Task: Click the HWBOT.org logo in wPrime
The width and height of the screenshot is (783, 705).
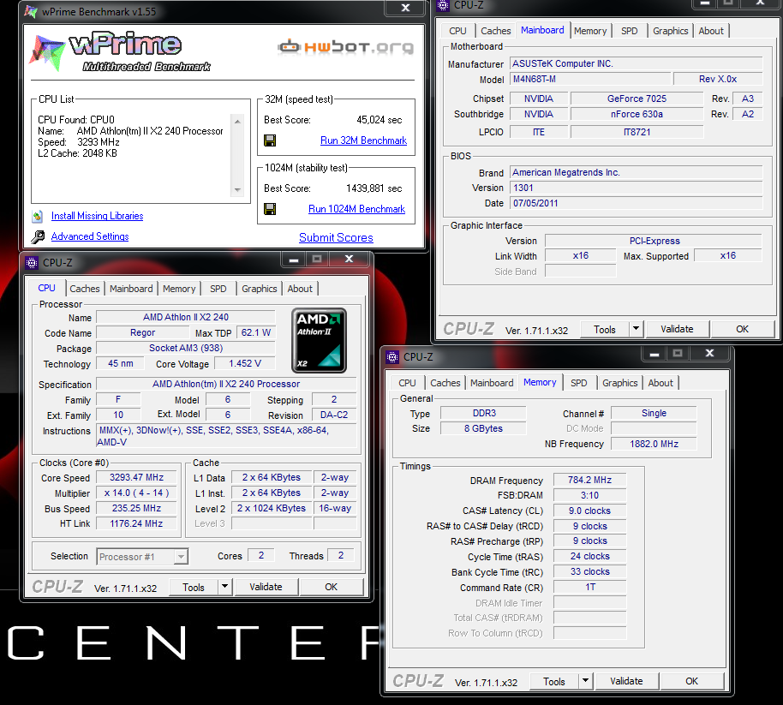Action: (345, 47)
